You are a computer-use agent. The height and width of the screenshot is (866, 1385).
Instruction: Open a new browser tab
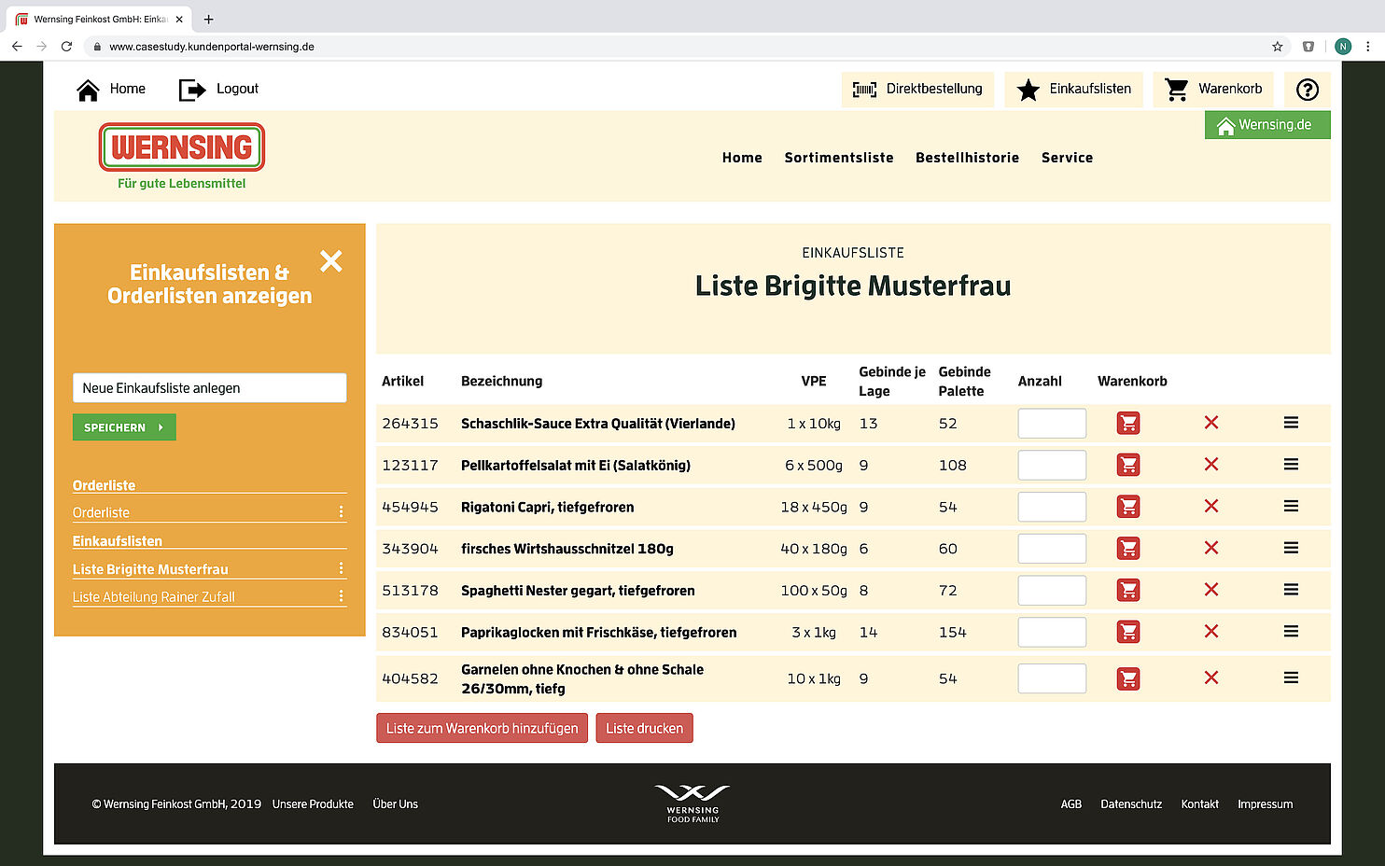pyautogui.click(x=208, y=19)
